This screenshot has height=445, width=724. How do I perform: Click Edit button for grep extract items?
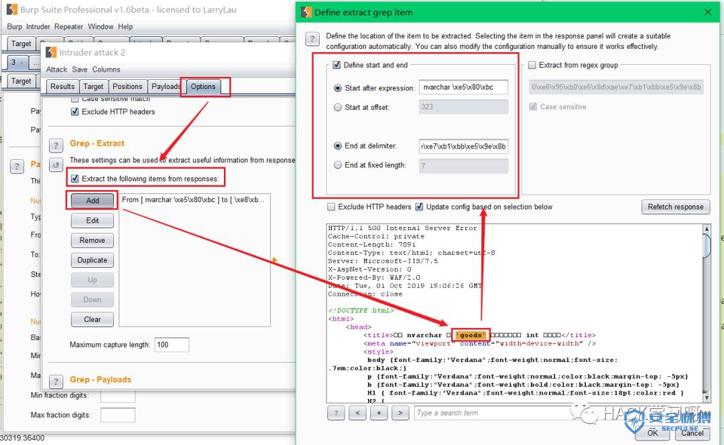pos(93,220)
